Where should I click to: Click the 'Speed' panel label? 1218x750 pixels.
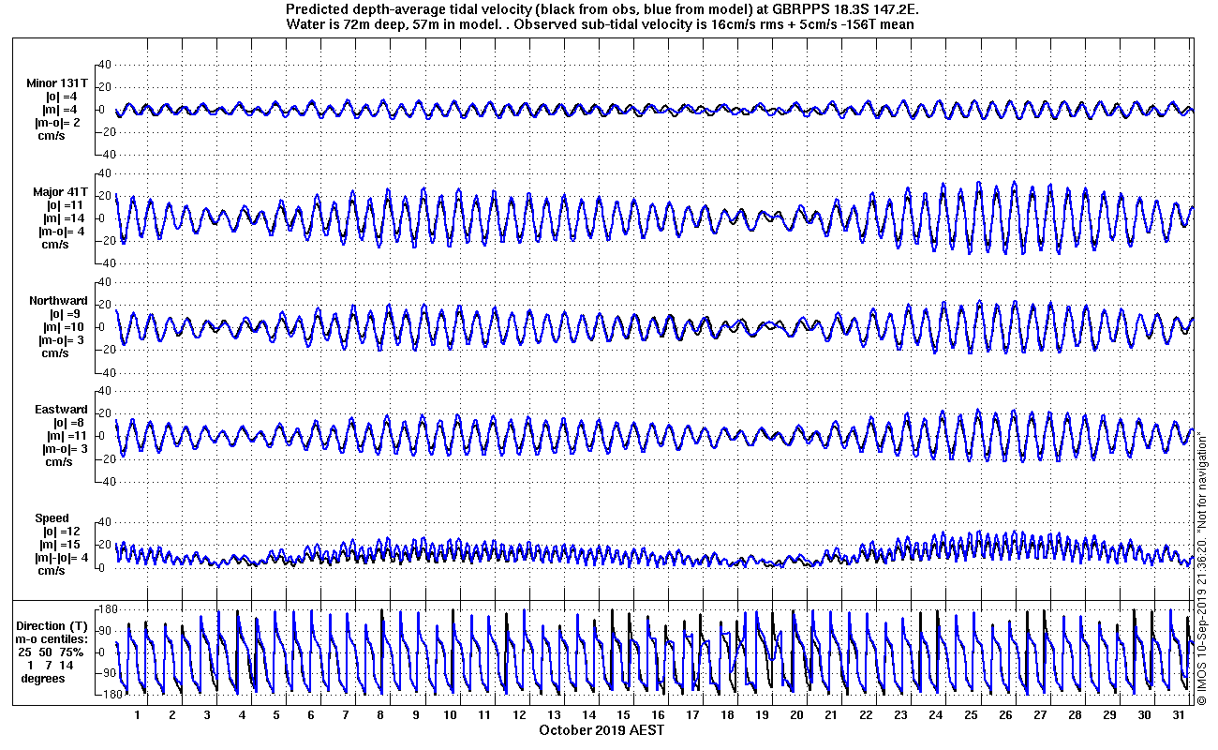pos(52,518)
